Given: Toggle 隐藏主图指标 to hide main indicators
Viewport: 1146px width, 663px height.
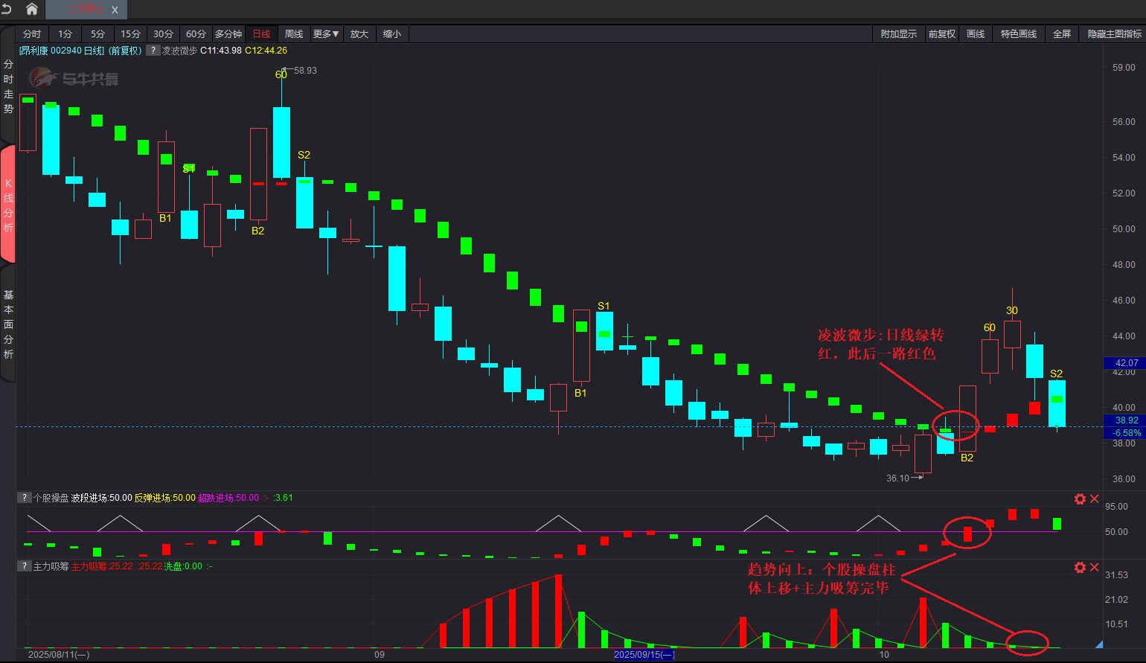Looking at the screenshot, I should pyautogui.click(x=1114, y=34).
